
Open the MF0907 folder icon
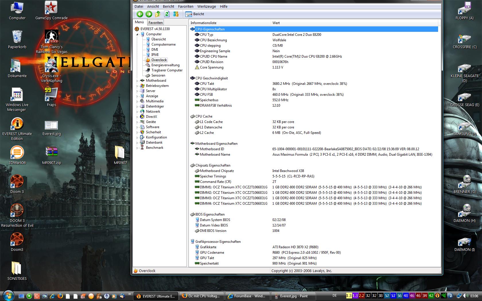coord(120,155)
